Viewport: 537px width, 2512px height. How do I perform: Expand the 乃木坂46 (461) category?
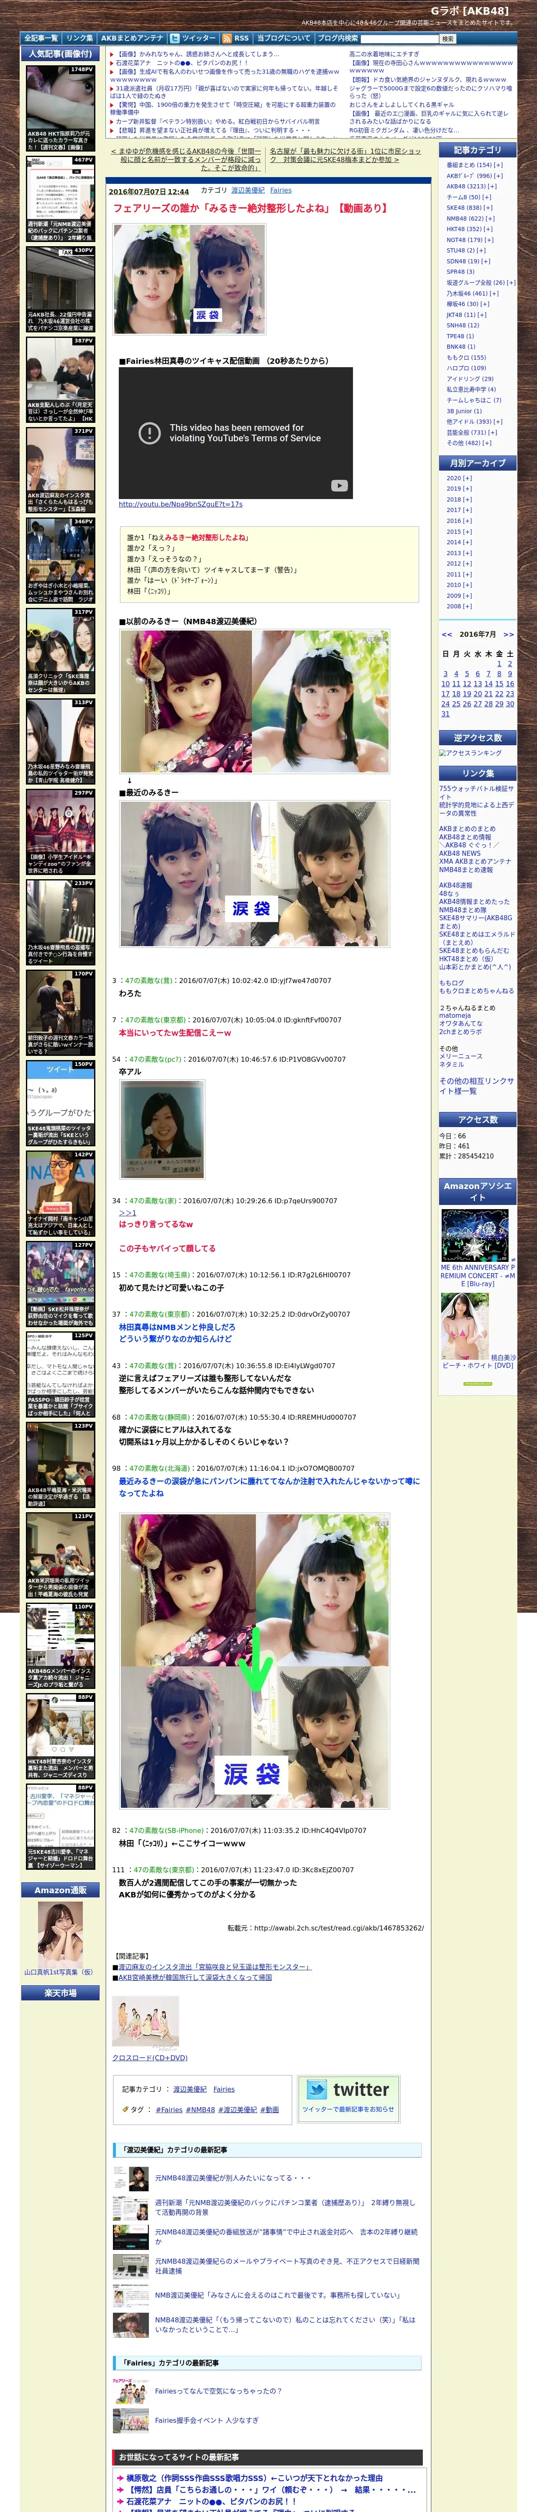pyautogui.click(x=494, y=293)
